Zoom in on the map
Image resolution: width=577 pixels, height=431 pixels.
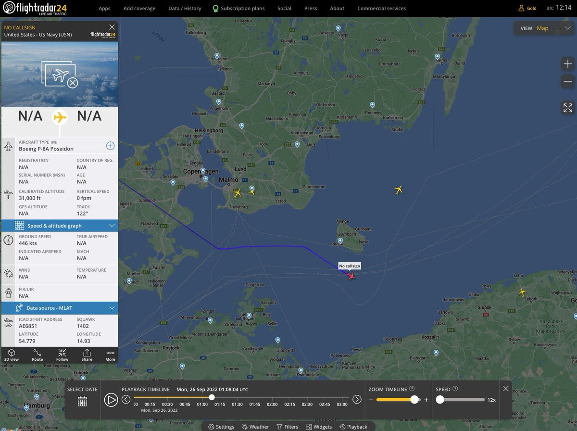coord(568,63)
